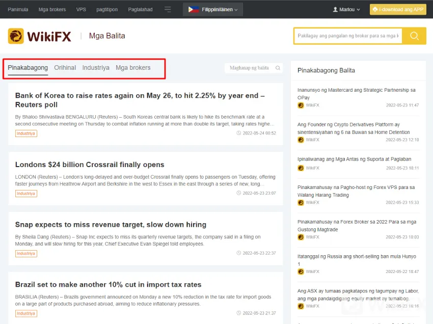Open Snap expects to miss revenue article
This screenshot has width=433, height=324.
click(111, 225)
